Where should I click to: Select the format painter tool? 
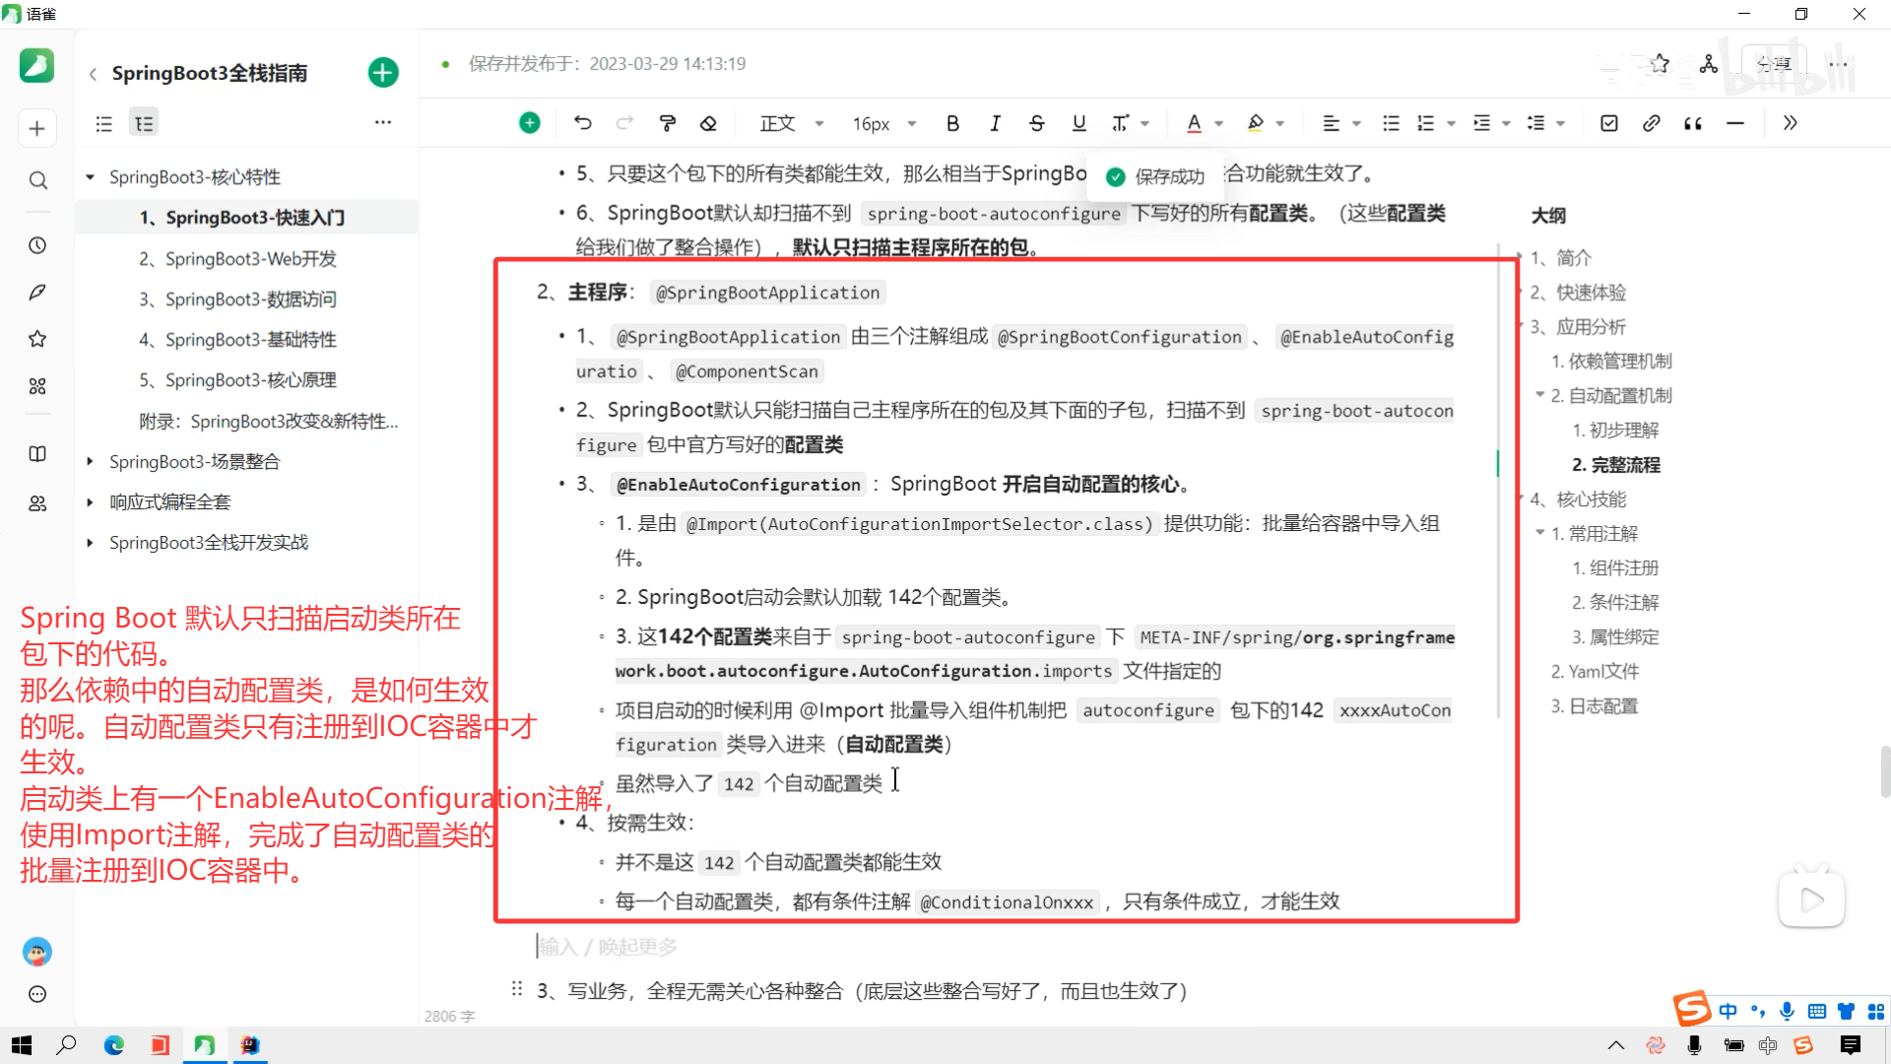(667, 123)
